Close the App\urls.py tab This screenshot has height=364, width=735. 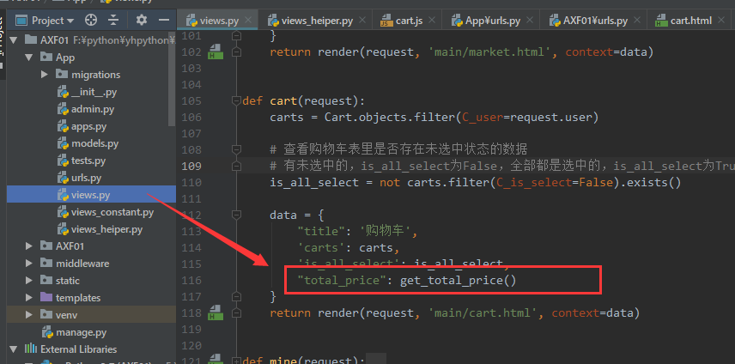pos(529,20)
